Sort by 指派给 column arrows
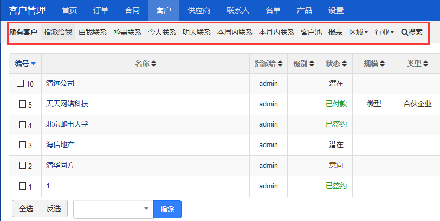The width and height of the screenshot is (440, 221). [x=280, y=64]
